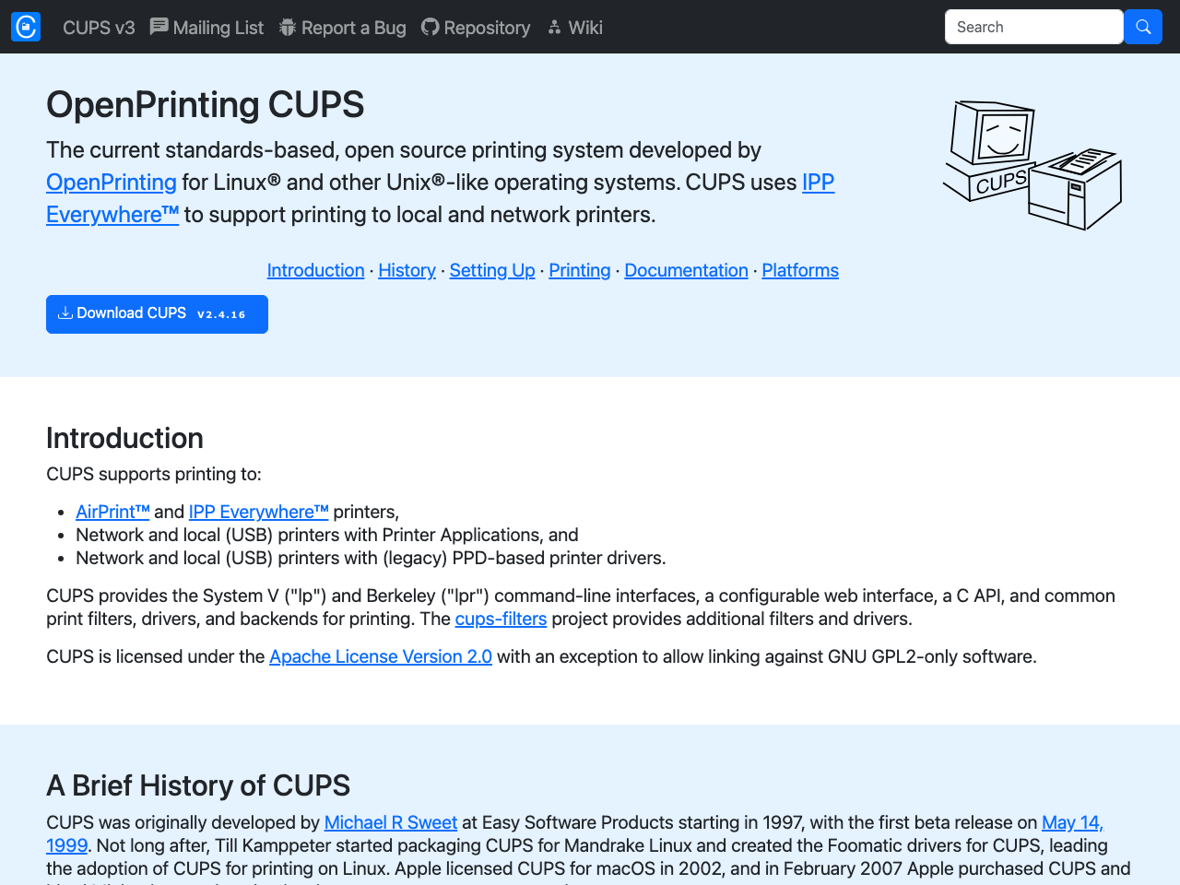Open the CUPS v3 menu item
The width and height of the screenshot is (1180, 885).
[x=98, y=28]
